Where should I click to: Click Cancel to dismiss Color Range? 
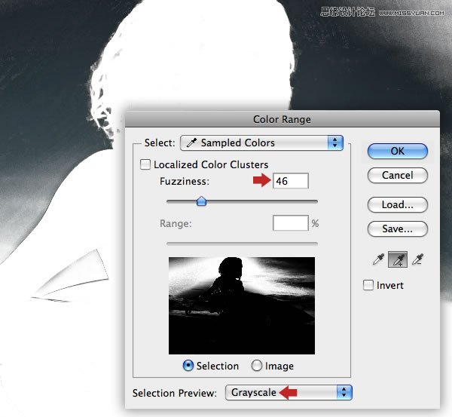pyautogui.click(x=397, y=175)
